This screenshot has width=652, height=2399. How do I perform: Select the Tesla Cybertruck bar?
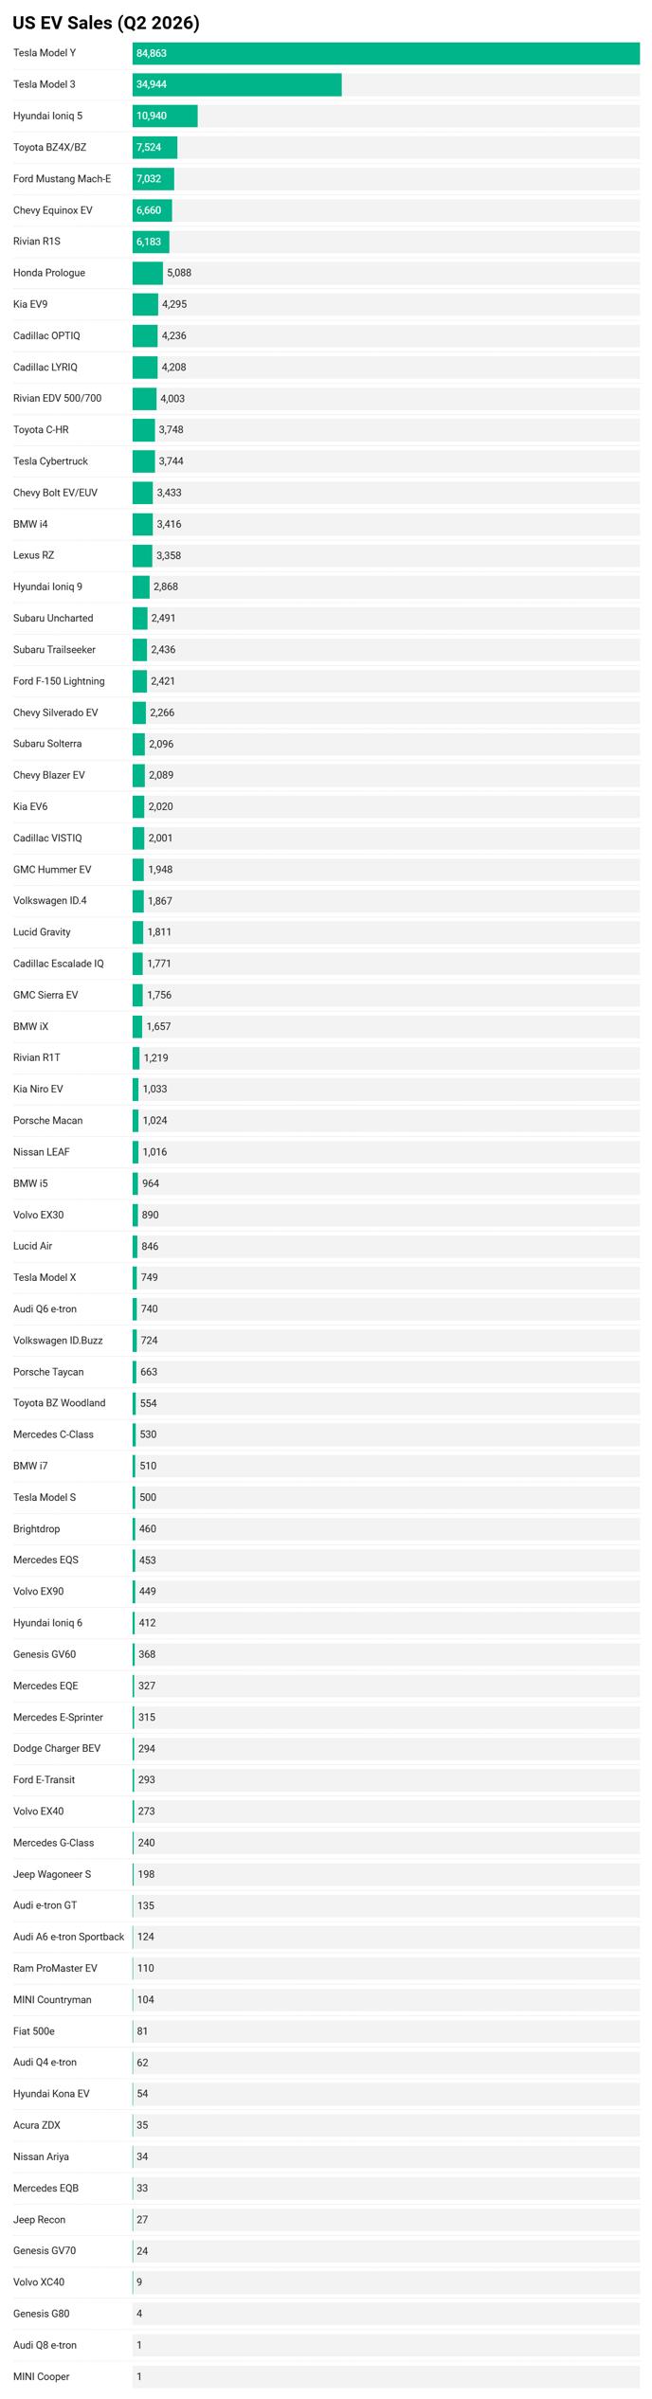(144, 461)
